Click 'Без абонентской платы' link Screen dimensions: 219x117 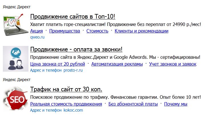tap(133, 104)
